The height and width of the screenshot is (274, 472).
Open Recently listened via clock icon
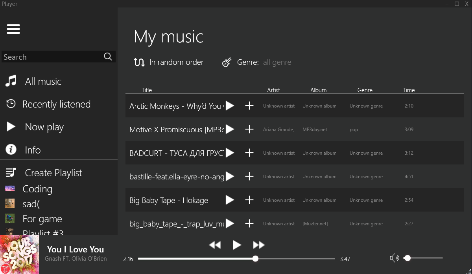click(x=11, y=104)
